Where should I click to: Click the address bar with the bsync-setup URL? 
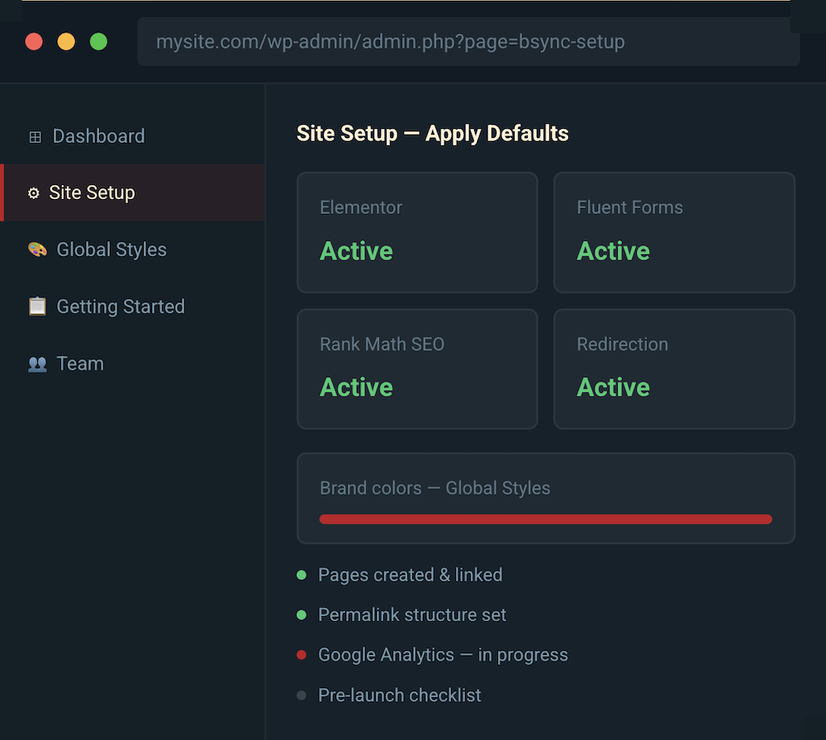468,41
